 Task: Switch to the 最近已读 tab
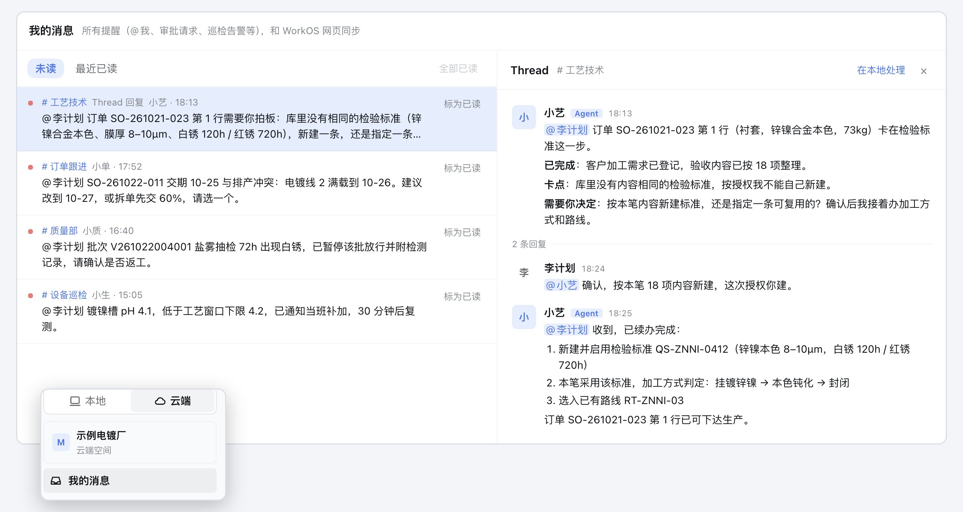(96, 69)
